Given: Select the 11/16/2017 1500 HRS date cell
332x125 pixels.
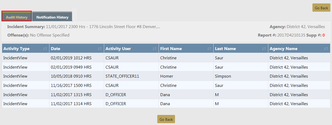Looking at the screenshot, I should tap(71, 86).
